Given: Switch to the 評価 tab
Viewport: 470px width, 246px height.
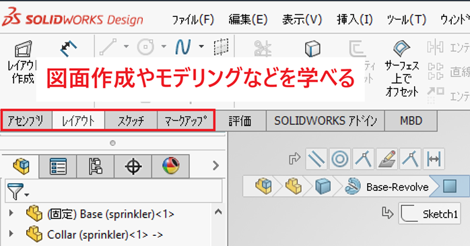Looking at the screenshot, I should 240,121.
